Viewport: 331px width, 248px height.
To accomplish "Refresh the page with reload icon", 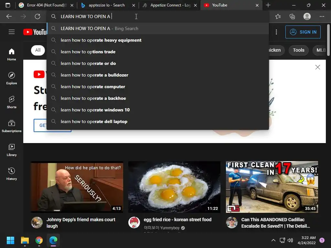I will tap(37, 16).
